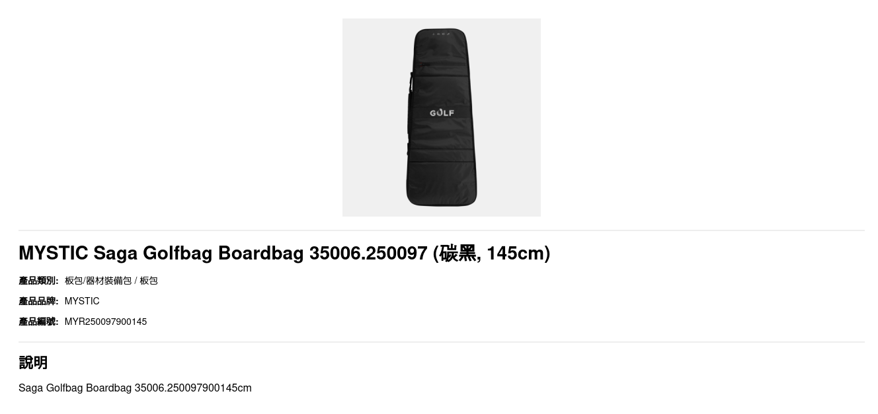
Task: Click the divider line above 說明
Action: [x=442, y=342]
